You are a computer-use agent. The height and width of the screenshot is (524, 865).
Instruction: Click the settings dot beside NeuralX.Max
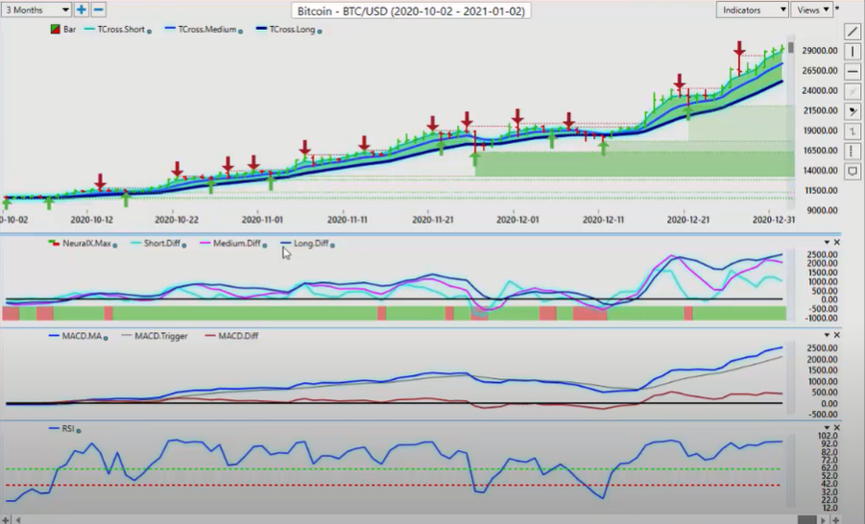tap(115, 246)
